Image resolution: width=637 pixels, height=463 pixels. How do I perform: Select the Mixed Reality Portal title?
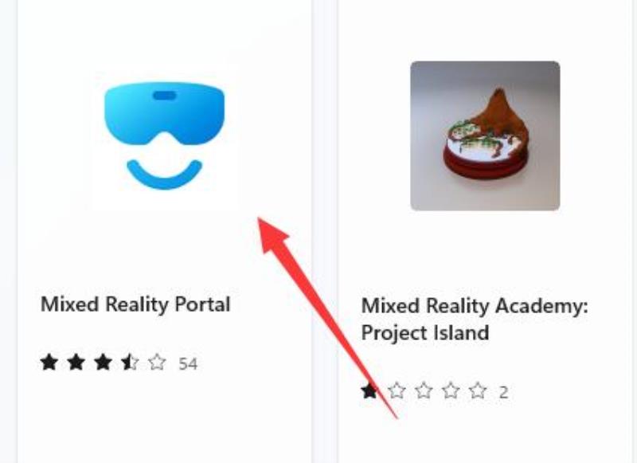point(135,304)
